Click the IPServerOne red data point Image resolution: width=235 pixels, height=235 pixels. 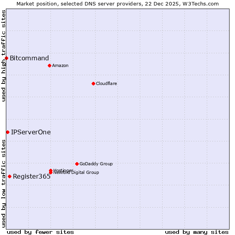coord(8,132)
